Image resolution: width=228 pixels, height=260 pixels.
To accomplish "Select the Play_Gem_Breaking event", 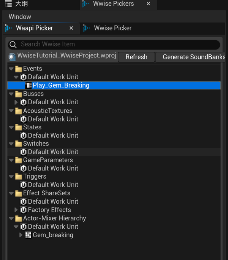I will (x=61, y=86).
